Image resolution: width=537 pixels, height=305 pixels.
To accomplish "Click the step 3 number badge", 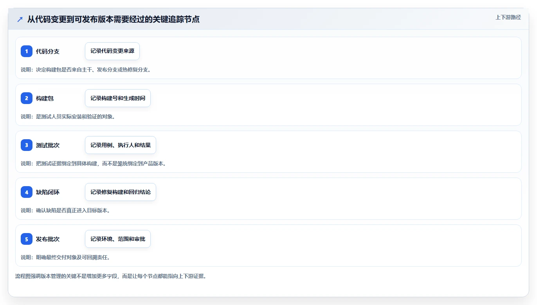I will point(27,145).
